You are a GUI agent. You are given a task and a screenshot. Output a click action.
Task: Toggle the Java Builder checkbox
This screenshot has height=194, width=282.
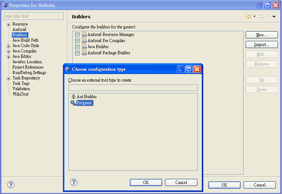point(77,47)
